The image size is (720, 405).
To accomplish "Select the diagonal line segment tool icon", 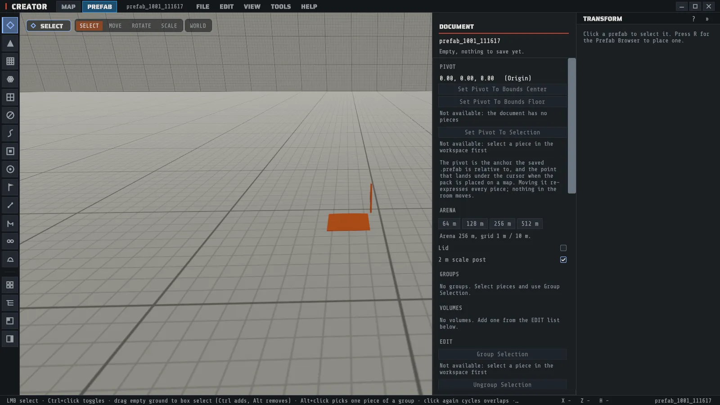I will pos(10,205).
